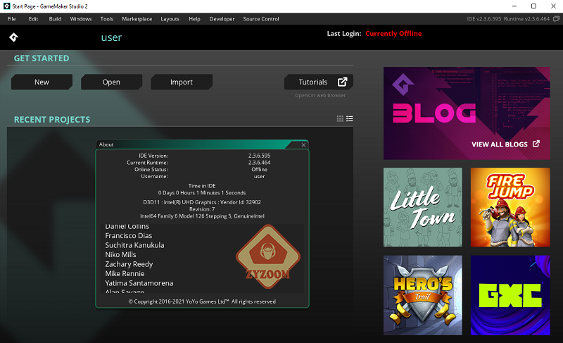Image resolution: width=563 pixels, height=343 pixels.
Task: Open the File menu
Action: point(12,19)
